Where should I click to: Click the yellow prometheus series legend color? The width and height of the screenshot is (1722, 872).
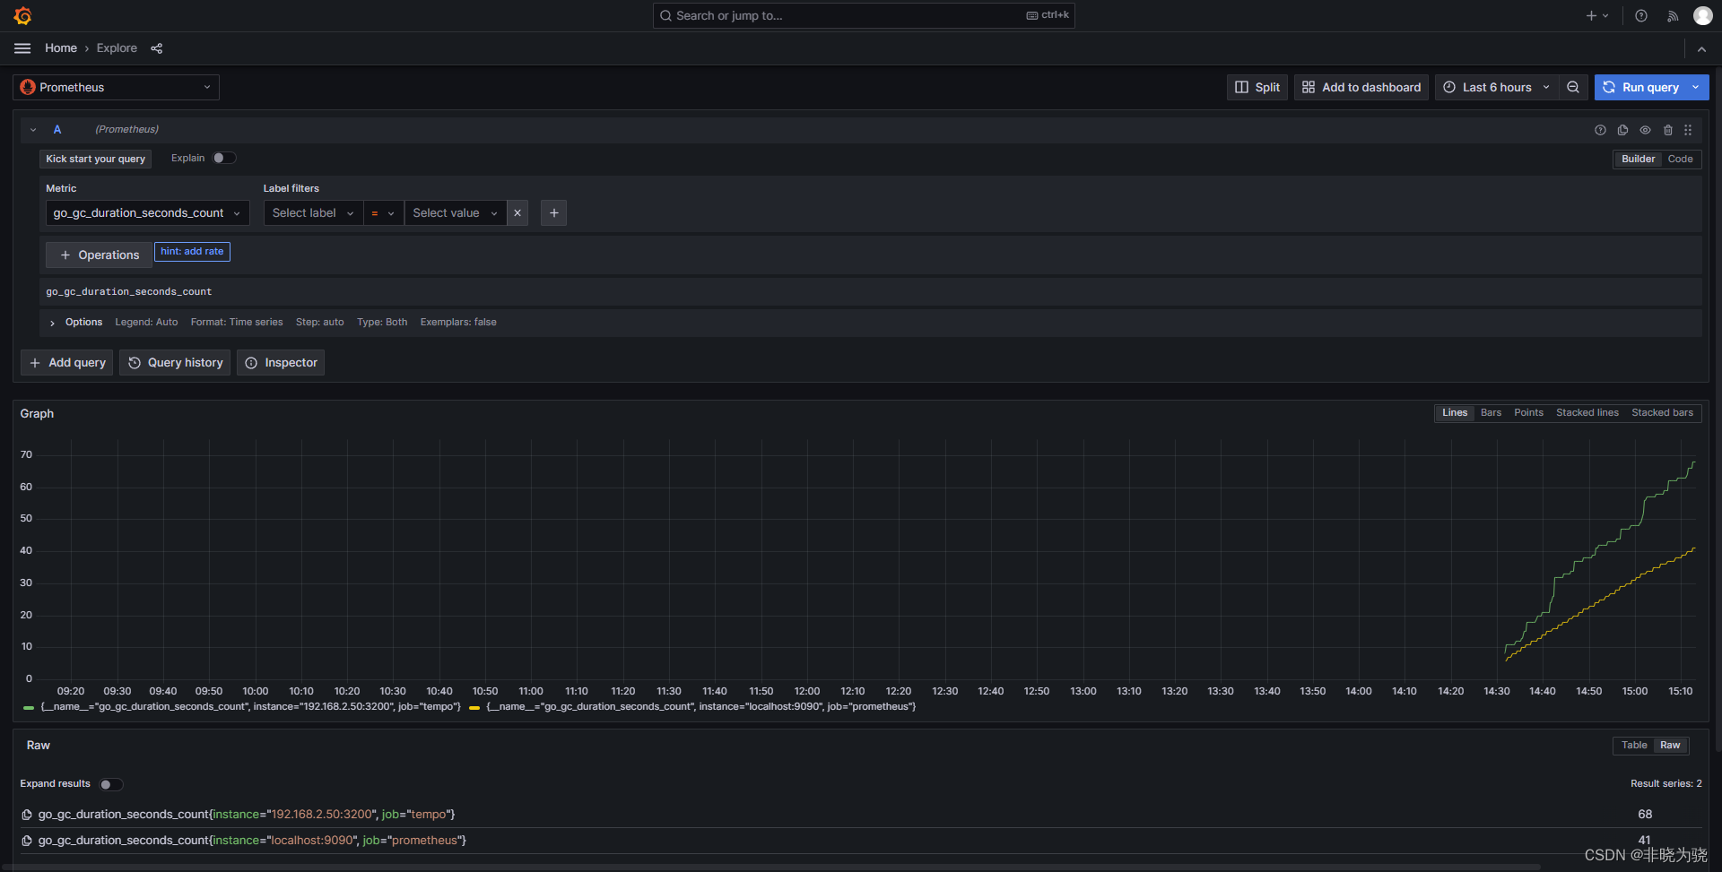click(x=474, y=708)
